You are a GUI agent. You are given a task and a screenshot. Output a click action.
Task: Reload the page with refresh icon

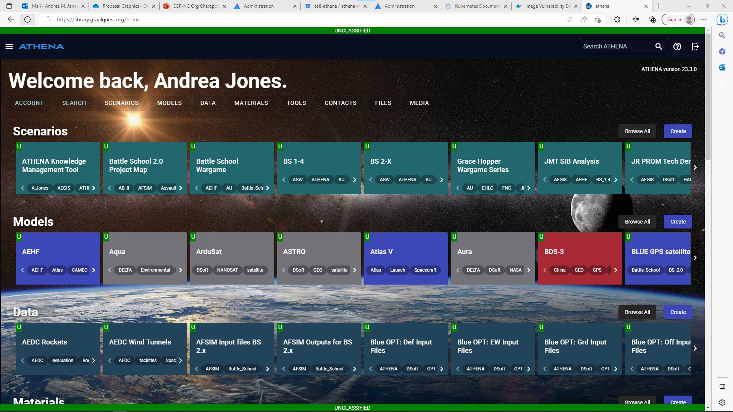(27, 19)
